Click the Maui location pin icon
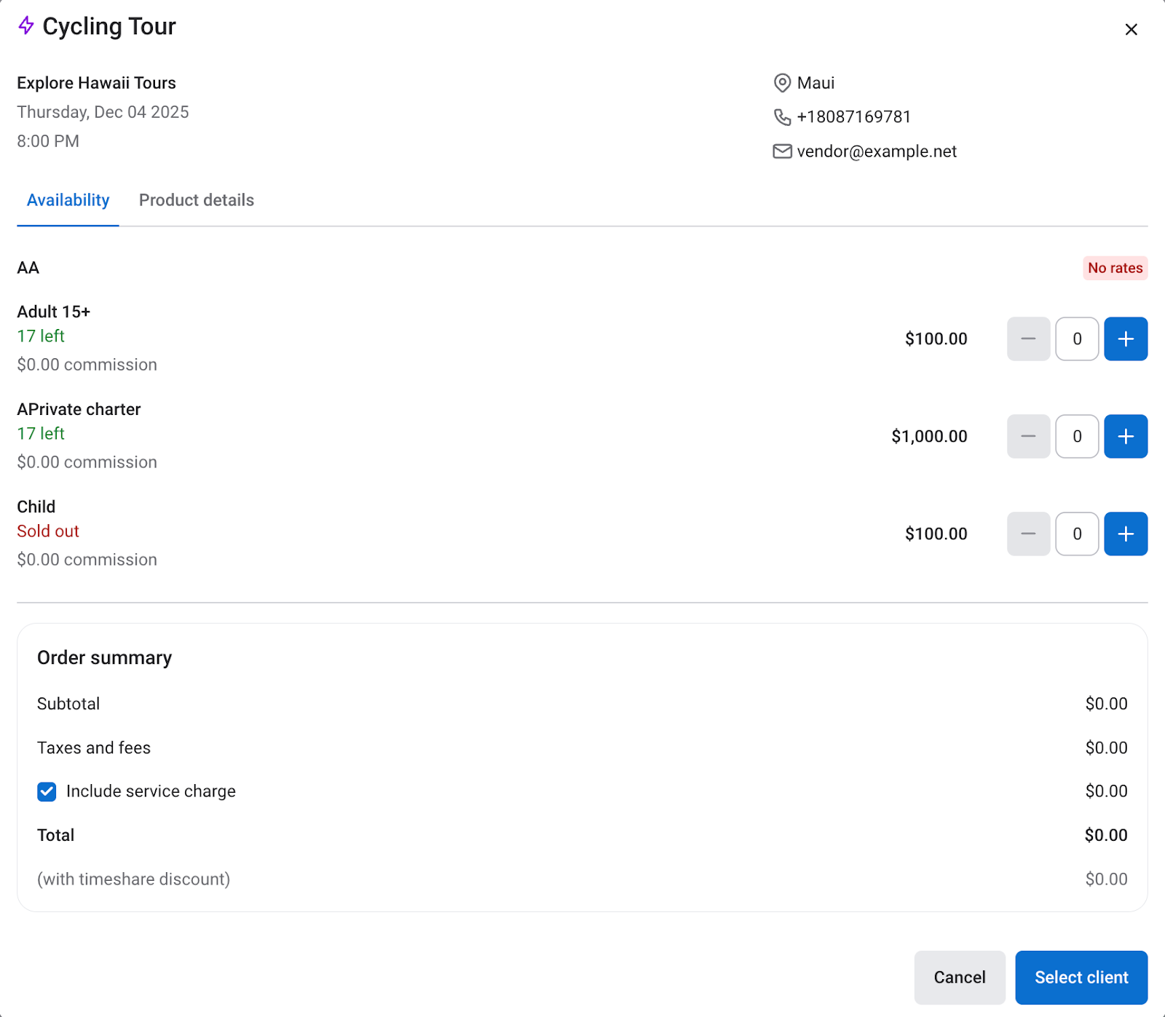The image size is (1165, 1017). pos(782,83)
